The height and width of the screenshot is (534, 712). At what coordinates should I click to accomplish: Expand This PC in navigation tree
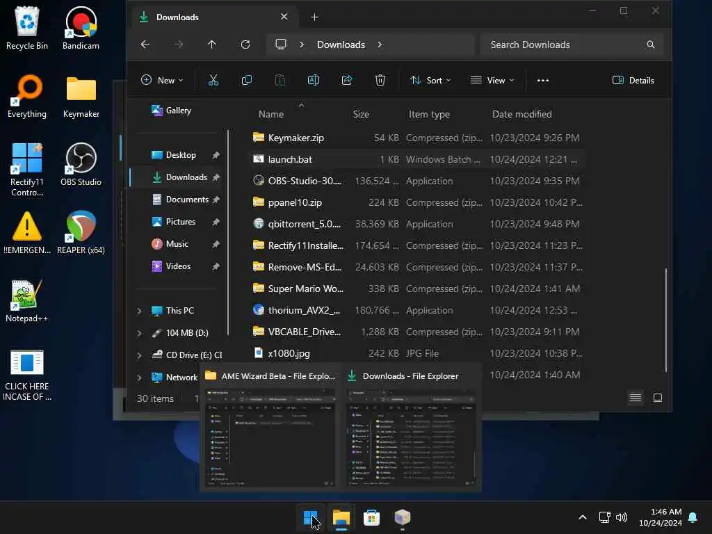(139, 311)
